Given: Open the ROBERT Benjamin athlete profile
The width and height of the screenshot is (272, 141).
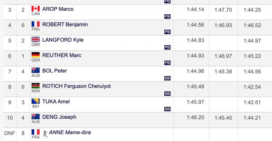Looking at the screenshot, I should point(65,24).
